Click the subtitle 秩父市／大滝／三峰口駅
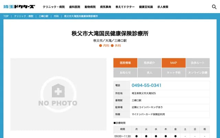Screen dimensions: 220x138 110,41
